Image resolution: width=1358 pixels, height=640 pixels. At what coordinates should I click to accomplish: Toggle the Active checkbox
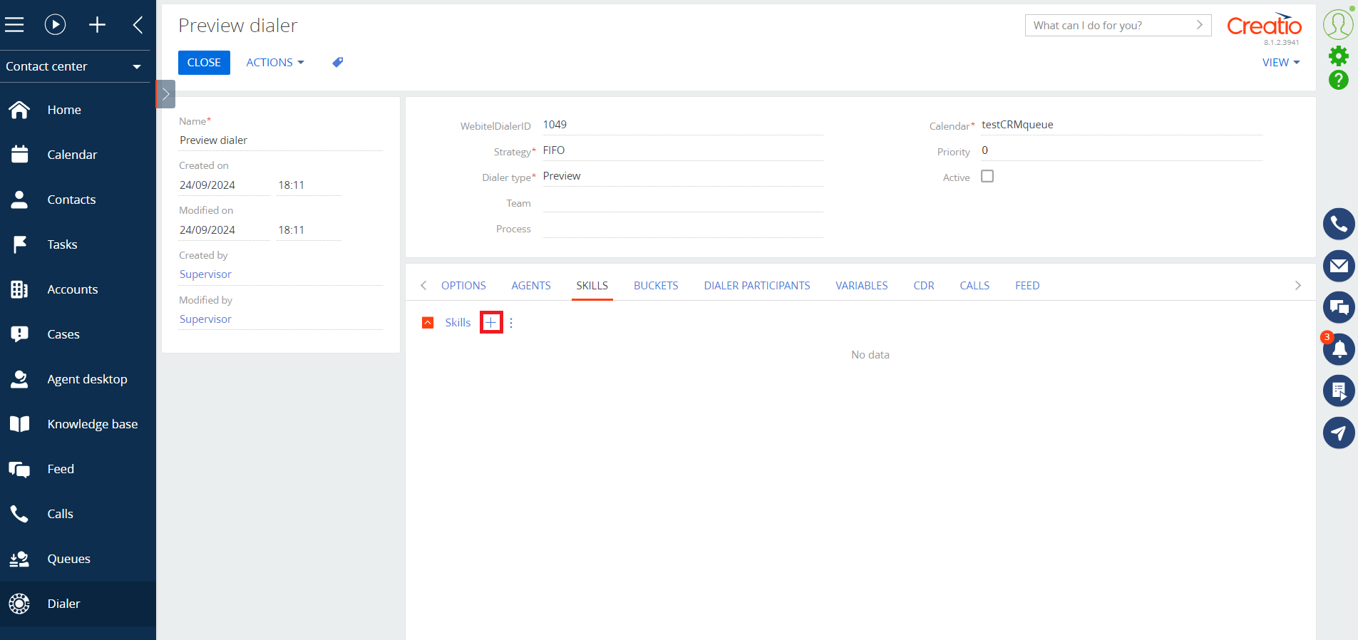[x=987, y=176]
